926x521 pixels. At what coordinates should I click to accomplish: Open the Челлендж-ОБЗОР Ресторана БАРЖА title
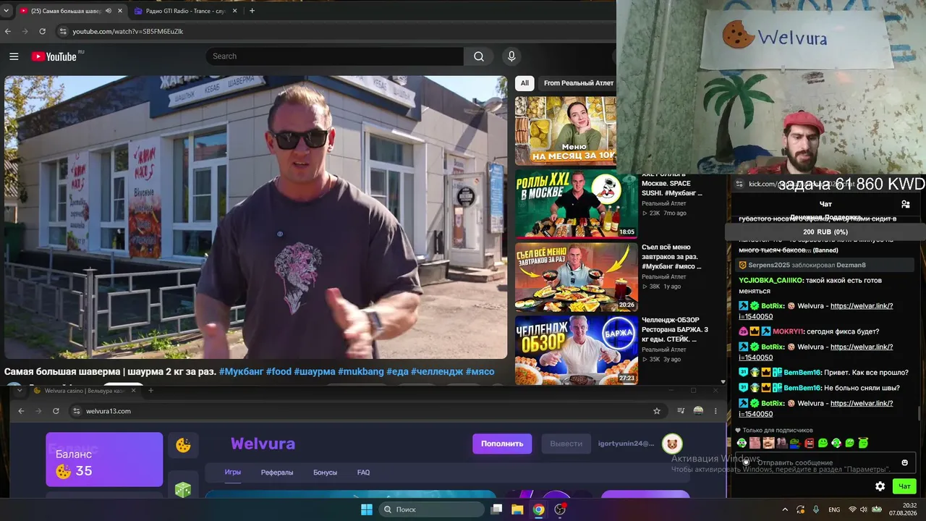(675, 329)
